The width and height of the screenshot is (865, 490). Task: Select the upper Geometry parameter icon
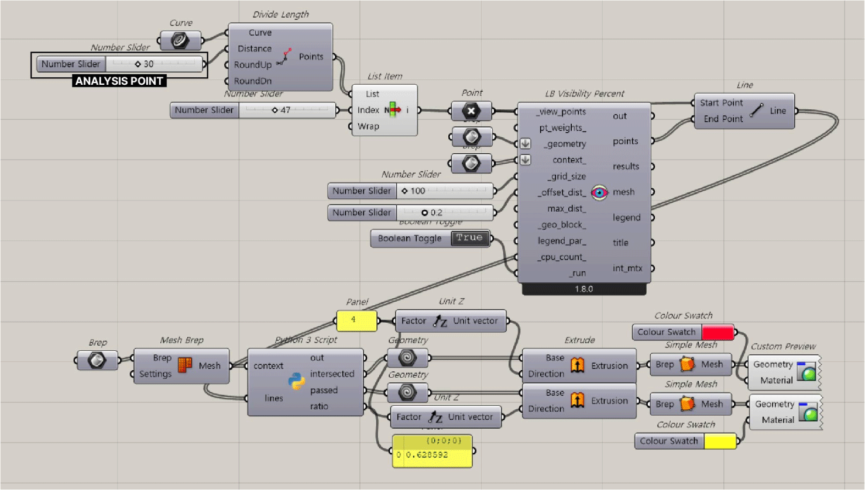407,357
